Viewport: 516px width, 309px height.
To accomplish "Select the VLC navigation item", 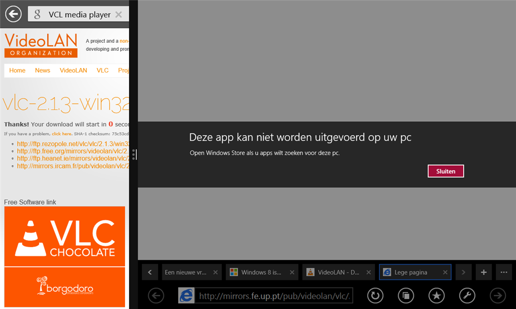I will pyautogui.click(x=103, y=70).
